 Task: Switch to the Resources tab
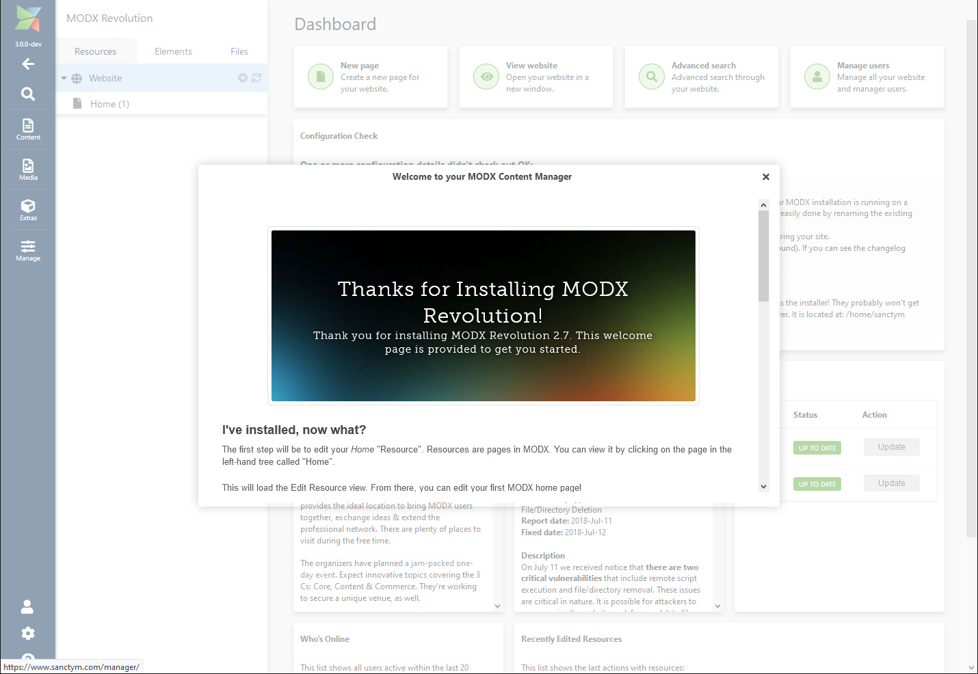[95, 51]
